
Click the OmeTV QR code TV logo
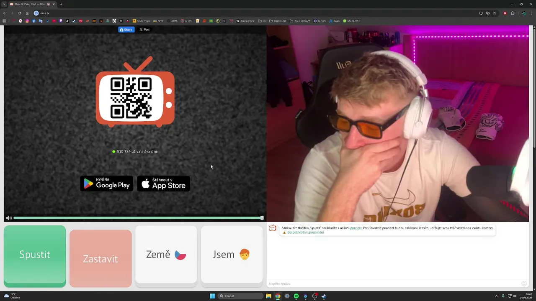[x=135, y=92]
